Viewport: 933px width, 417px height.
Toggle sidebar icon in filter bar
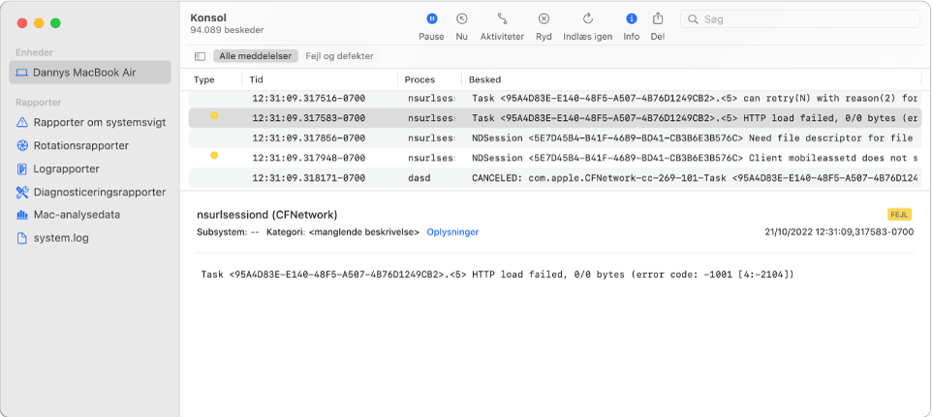(200, 56)
